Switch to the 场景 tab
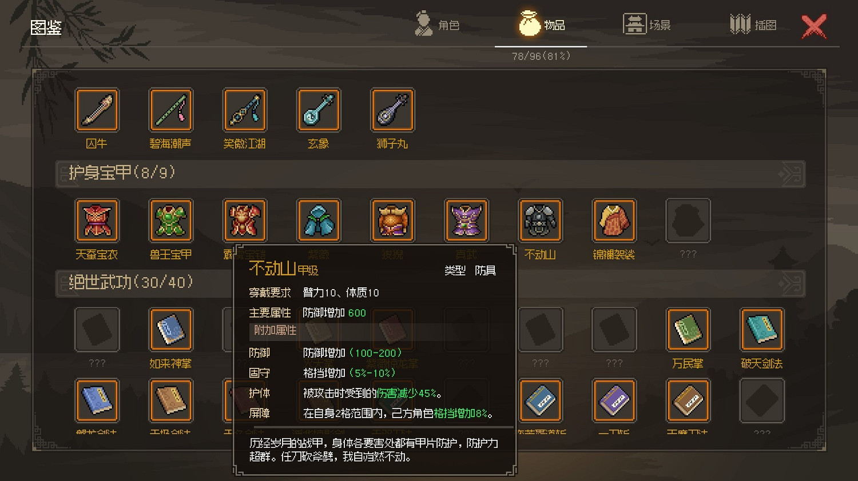 [x=647, y=25]
